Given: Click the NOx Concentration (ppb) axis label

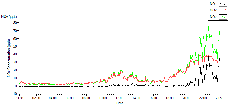Looking at the screenshot, I should pos(9,58).
